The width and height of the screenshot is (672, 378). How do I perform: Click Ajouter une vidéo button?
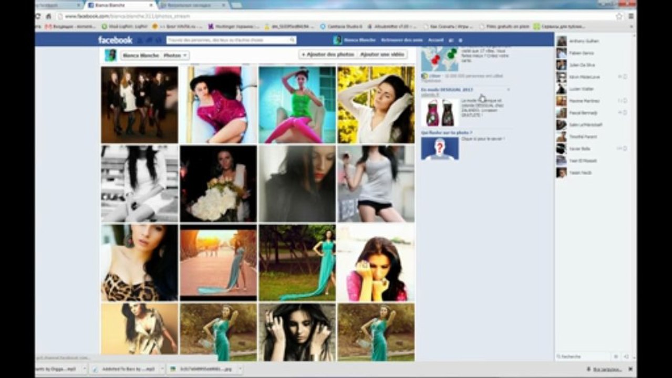coord(382,55)
